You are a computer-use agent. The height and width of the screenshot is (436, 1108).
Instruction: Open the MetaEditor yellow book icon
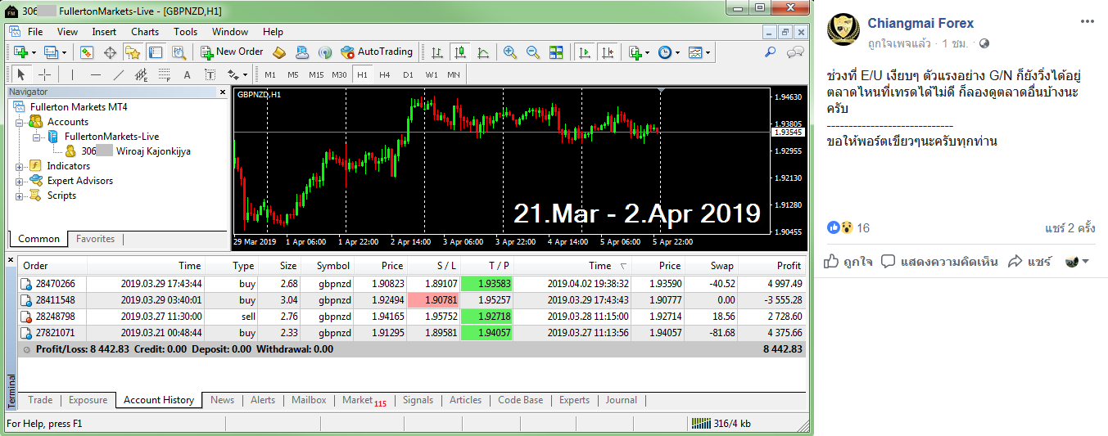(279, 52)
